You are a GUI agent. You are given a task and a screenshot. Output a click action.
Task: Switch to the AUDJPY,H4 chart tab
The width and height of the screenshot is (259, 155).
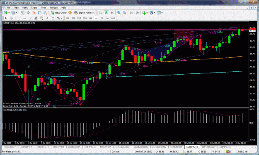[105, 147]
